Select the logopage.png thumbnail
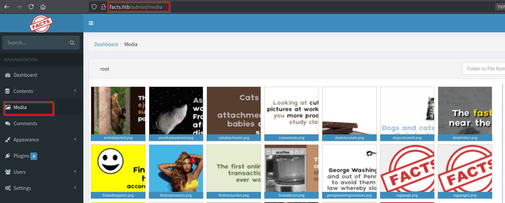This screenshot has height=203, width=505. point(407,171)
